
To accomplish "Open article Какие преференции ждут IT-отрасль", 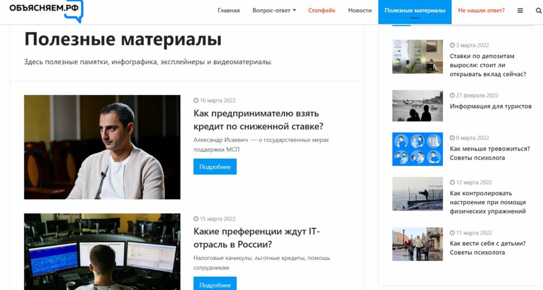I will coord(257,238).
